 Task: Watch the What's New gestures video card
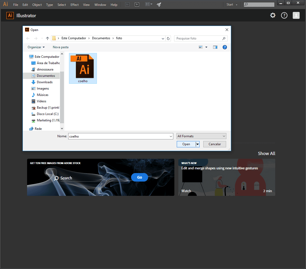click(227, 177)
